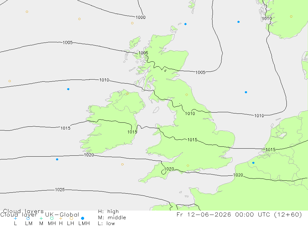
Task: Select the orange circle at far-left edge near 1010 isobar
Action: coord(10,81)
